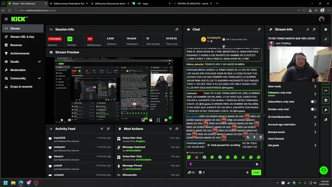Image resolution: width=332 pixels, height=187 pixels.
Task: Click the camera icon in the right sidebar
Action: click(x=326, y=100)
